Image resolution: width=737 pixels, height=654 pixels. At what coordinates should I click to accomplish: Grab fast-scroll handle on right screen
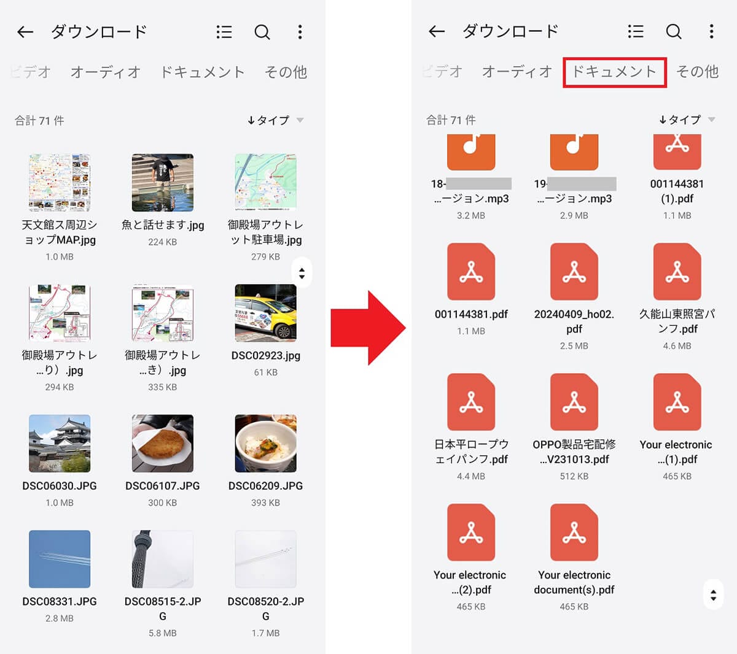(713, 594)
